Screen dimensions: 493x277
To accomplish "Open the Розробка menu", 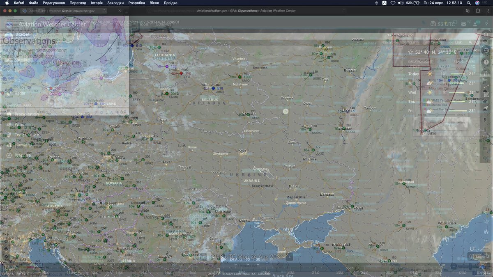I will click(x=136, y=2).
